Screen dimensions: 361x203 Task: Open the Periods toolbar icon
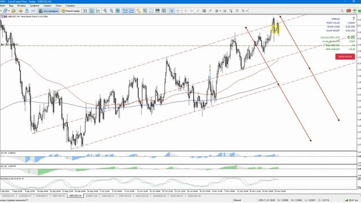(x=145, y=11)
